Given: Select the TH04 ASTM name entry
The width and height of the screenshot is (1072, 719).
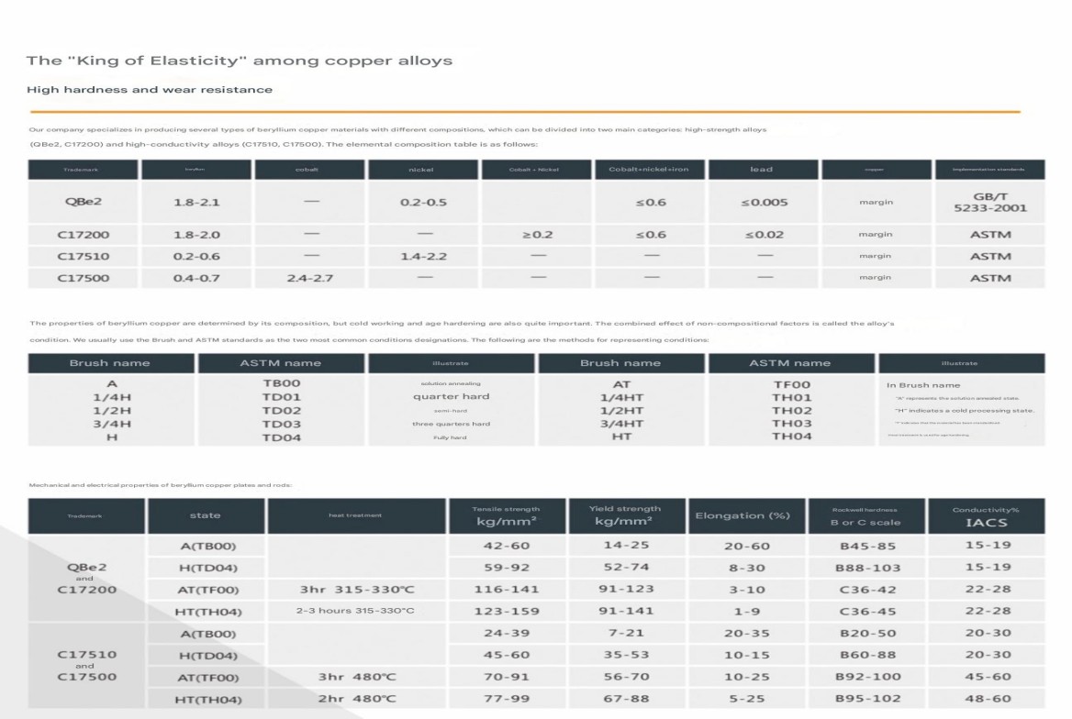Looking at the screenshot, I should (791, 437).
